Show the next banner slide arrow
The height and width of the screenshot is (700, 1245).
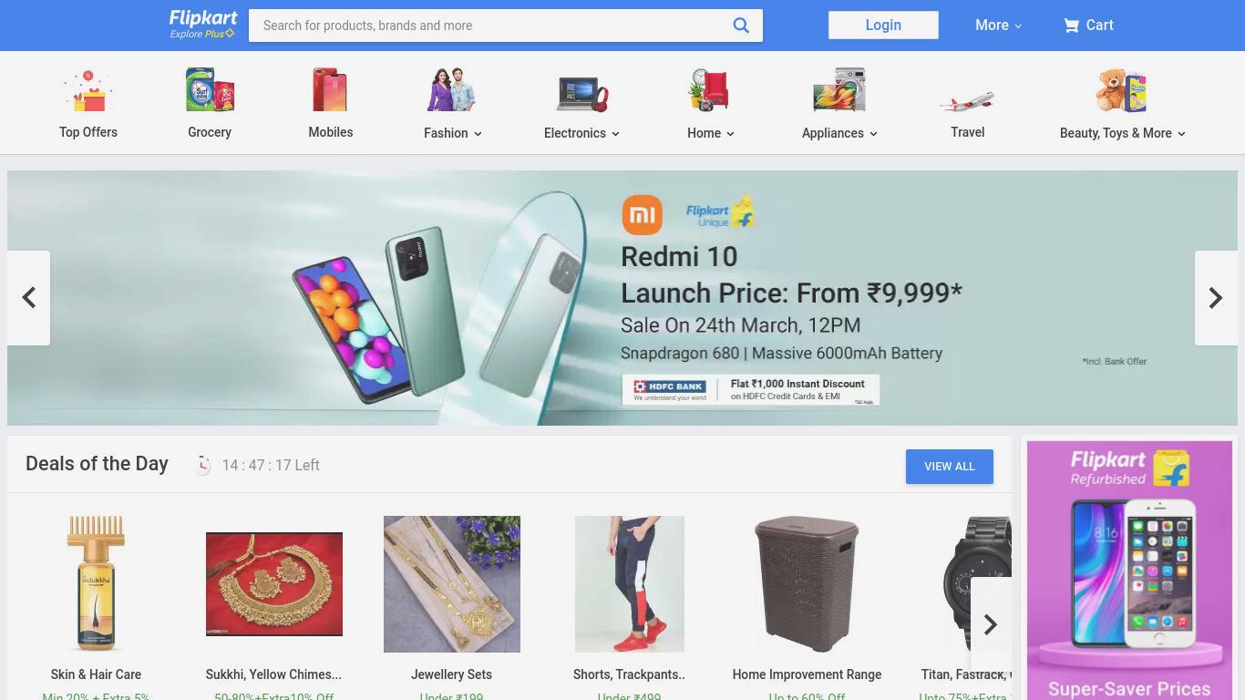[x=1216, y=298]
